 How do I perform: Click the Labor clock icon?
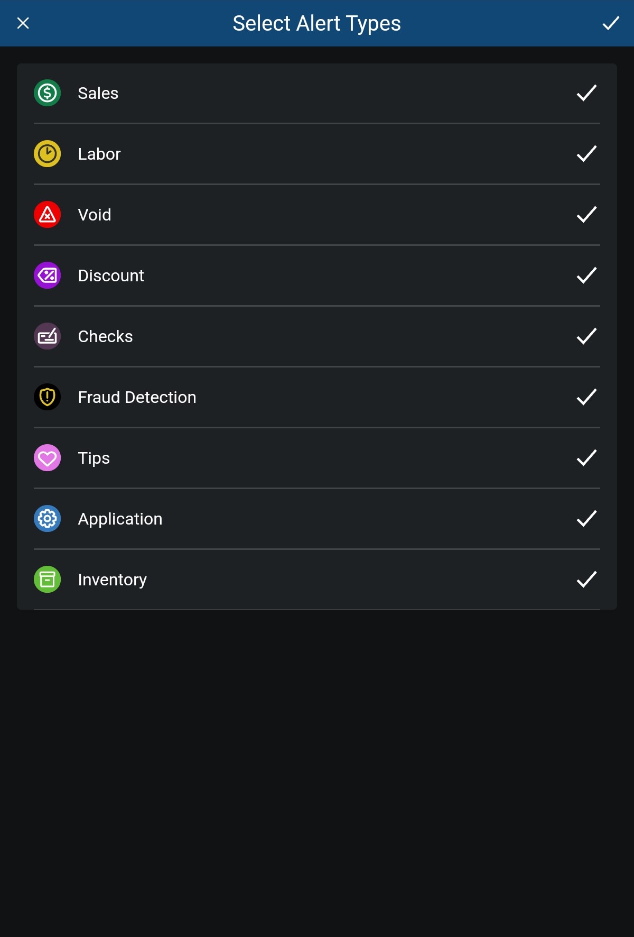click(47, 153)
